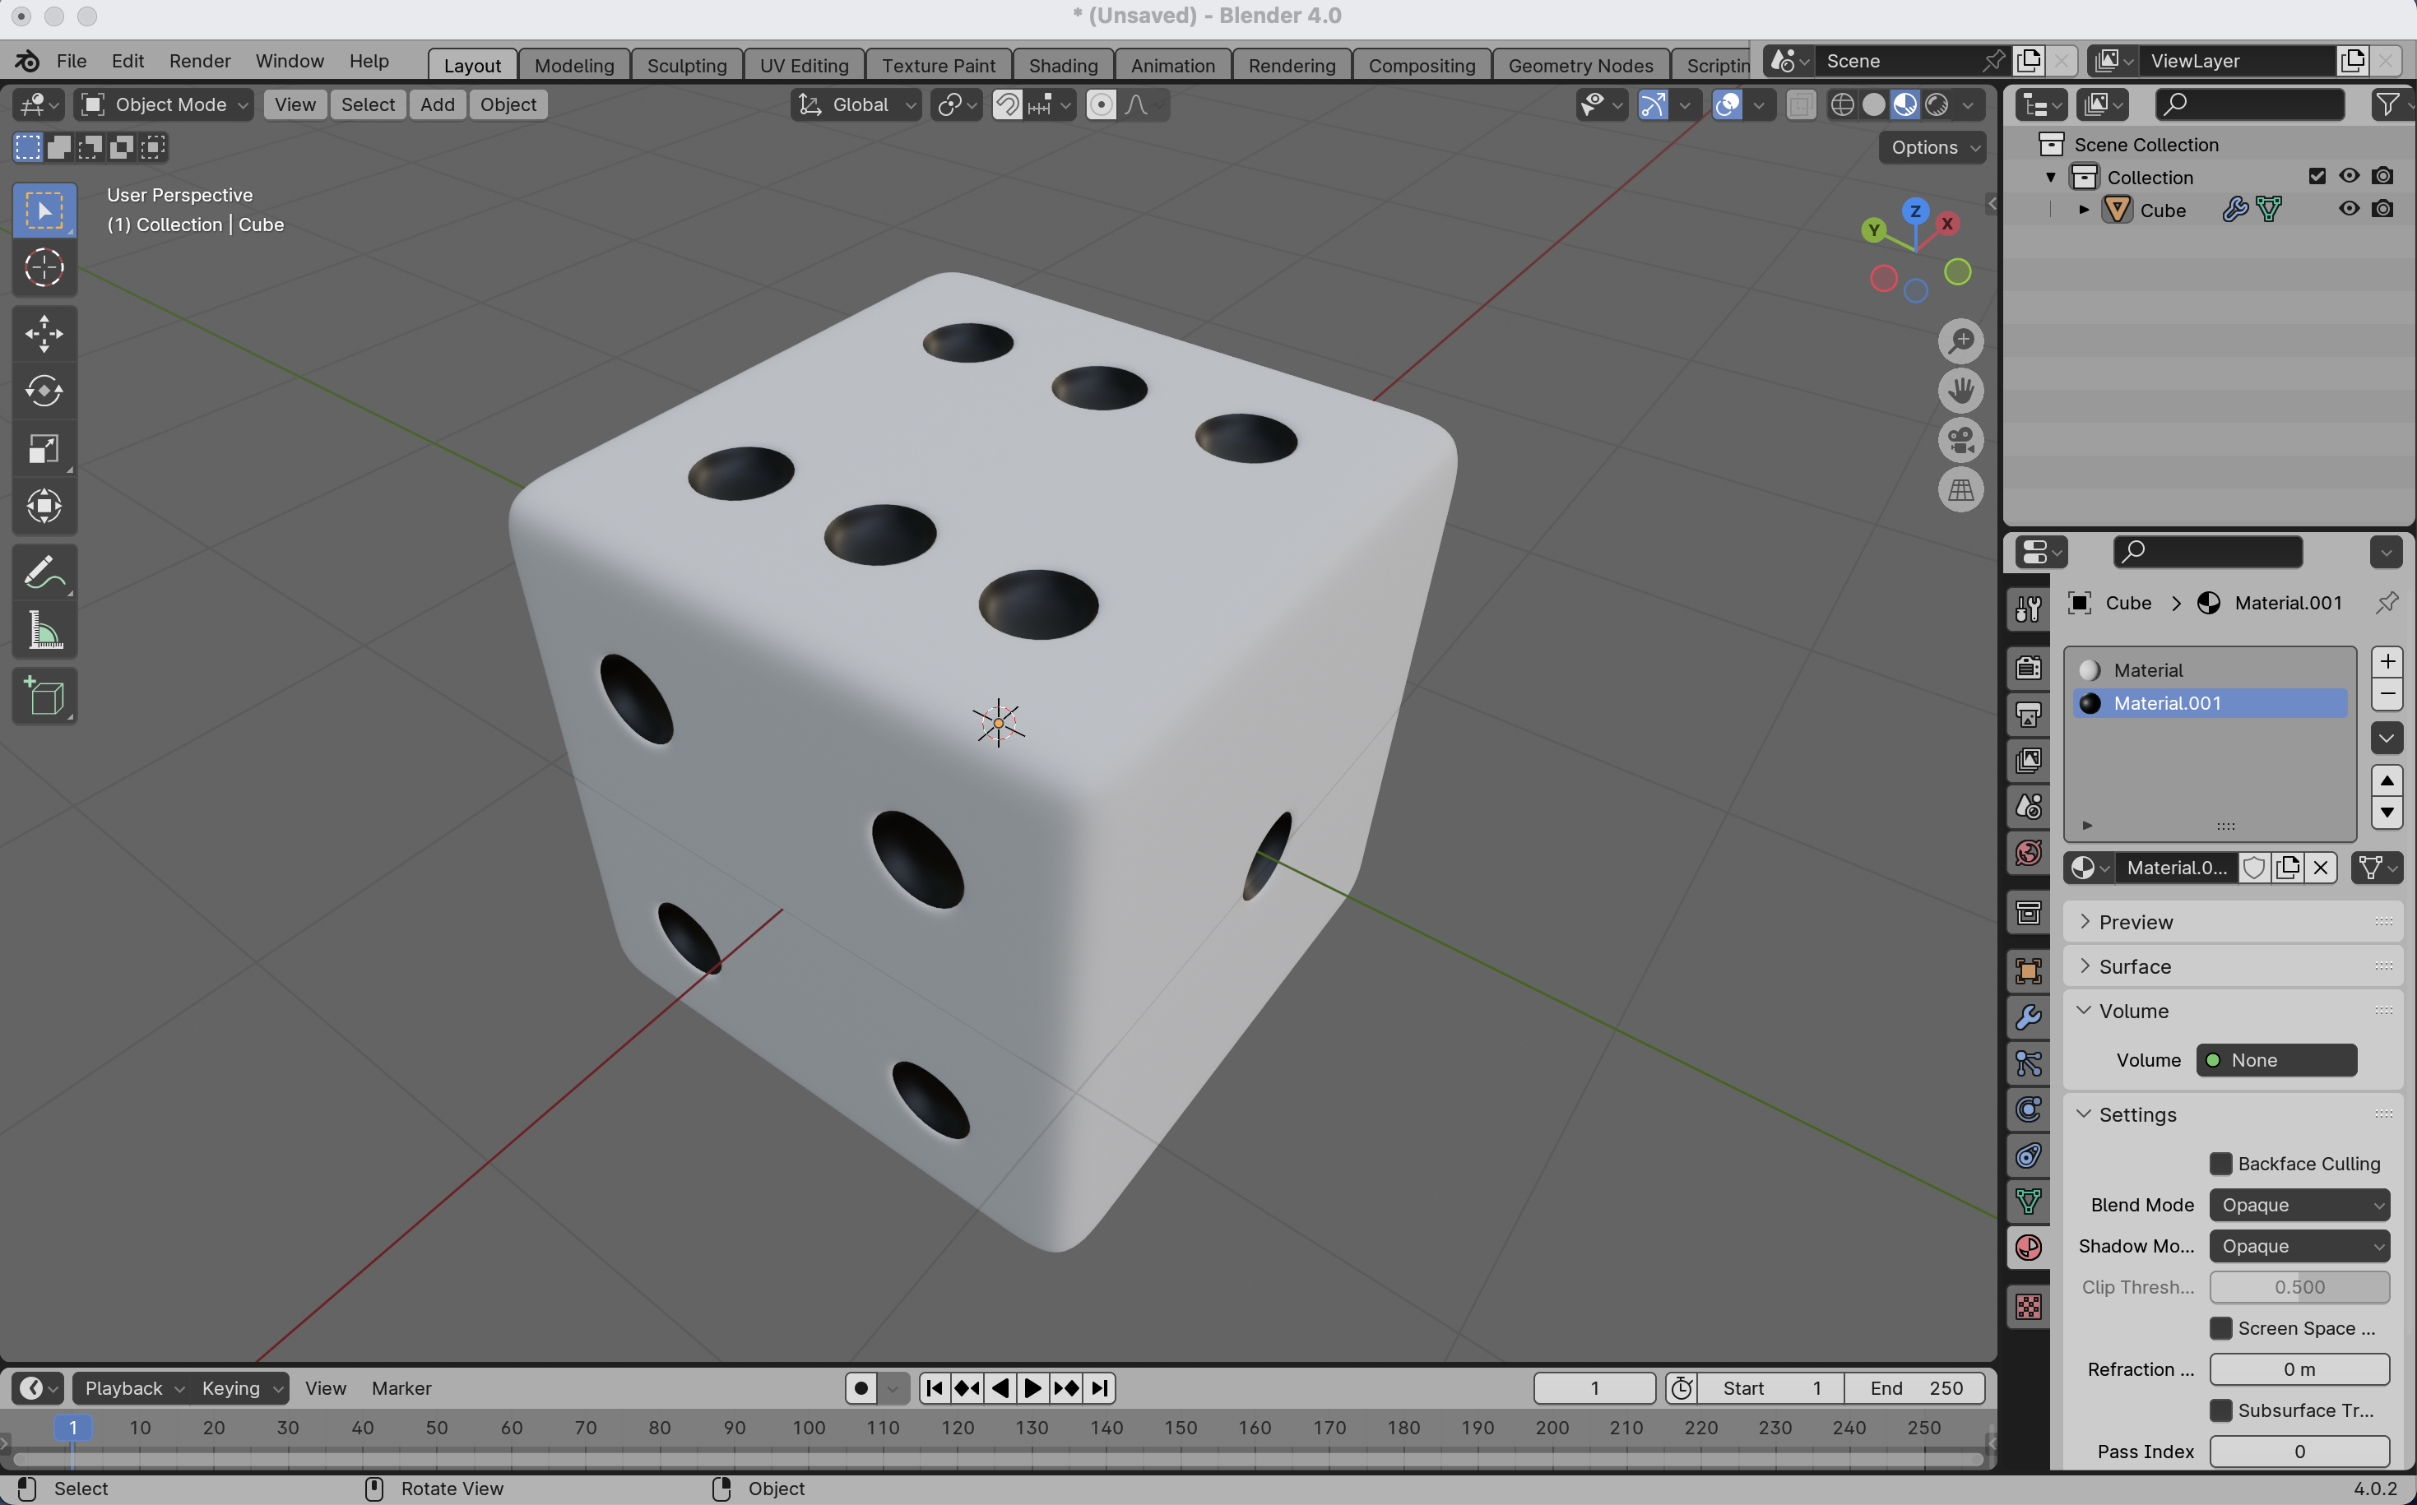Select the Add Cube tool
The image size is (2417, 1505).
[44, 697]
